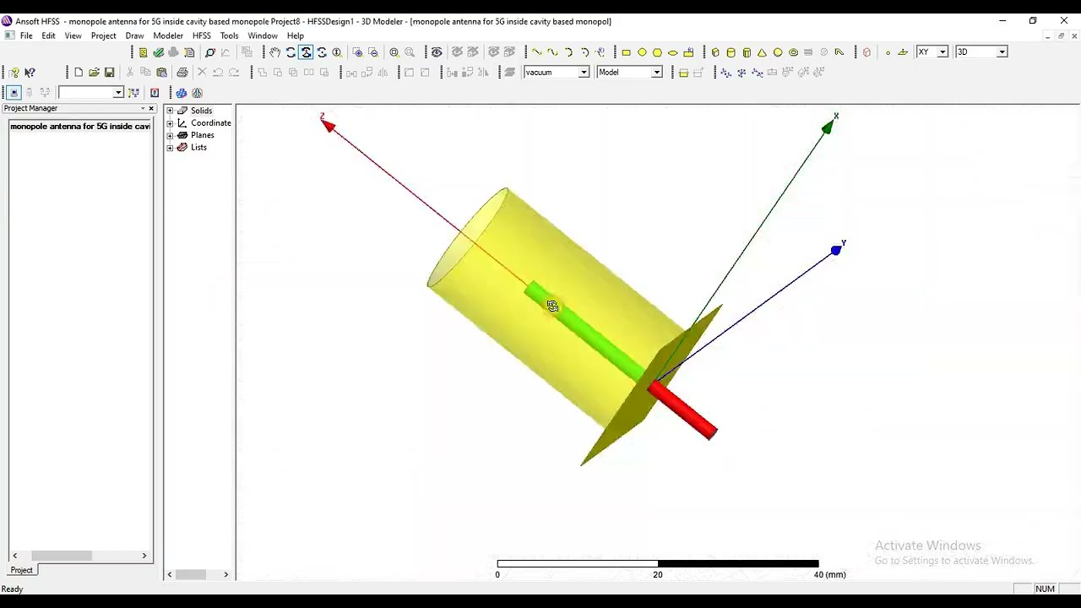Open the HFSS menu

(201, 35)
